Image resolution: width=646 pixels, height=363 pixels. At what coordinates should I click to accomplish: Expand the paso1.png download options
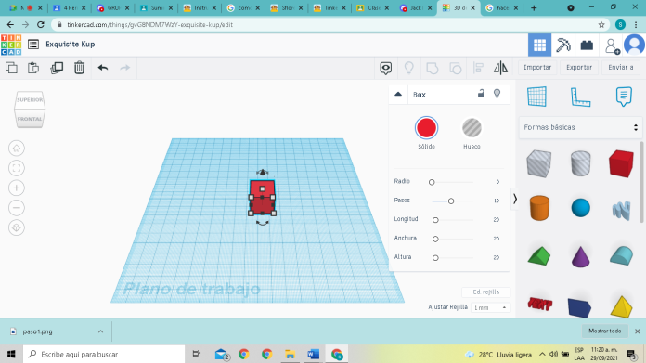click(x=100, y=331)
